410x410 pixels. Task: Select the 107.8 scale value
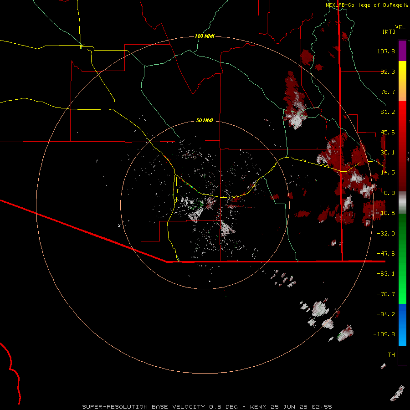coord(386,51)
